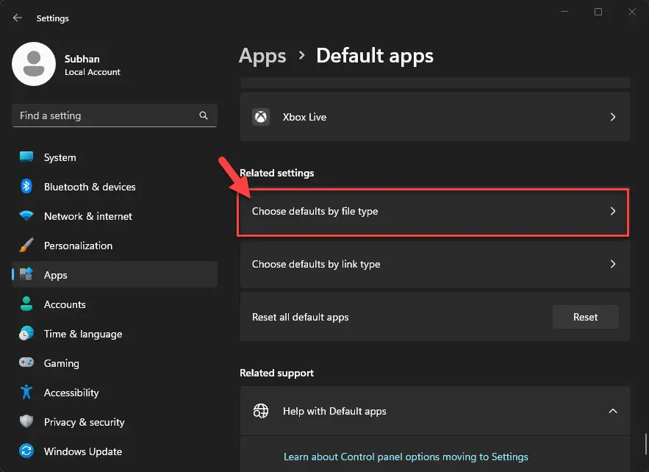Open Network & internet via Wi-Fi icon
The width and height of the screenshot is (649, 472).
click(x=26, y=216)
